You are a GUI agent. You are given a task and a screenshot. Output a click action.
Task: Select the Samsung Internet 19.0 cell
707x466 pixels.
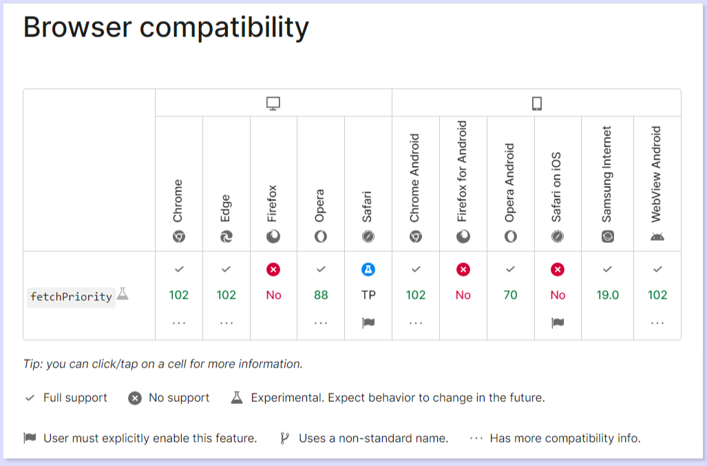(x=607, y=295)
